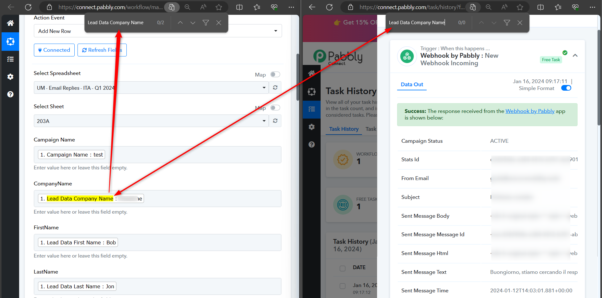Open split screen in the workflow browser window
Image resolution: width=602 pixels, height=298 pixels.
pyautogui.click(x=239, y=7)
